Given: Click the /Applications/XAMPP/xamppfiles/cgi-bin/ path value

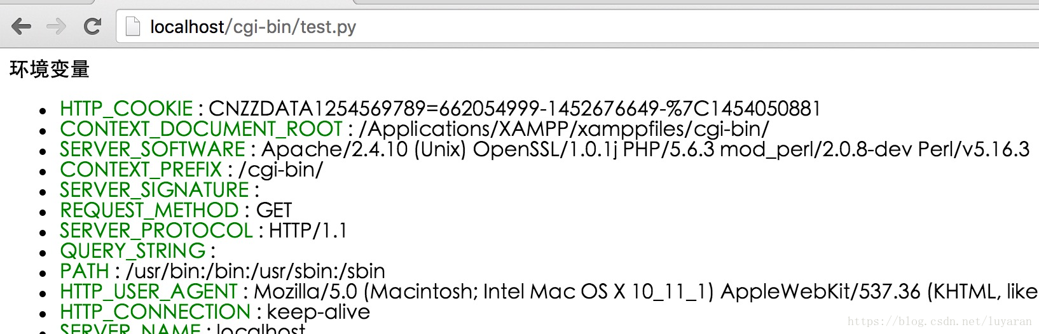Looking at the screenshot, I should (x=564, y=129).
